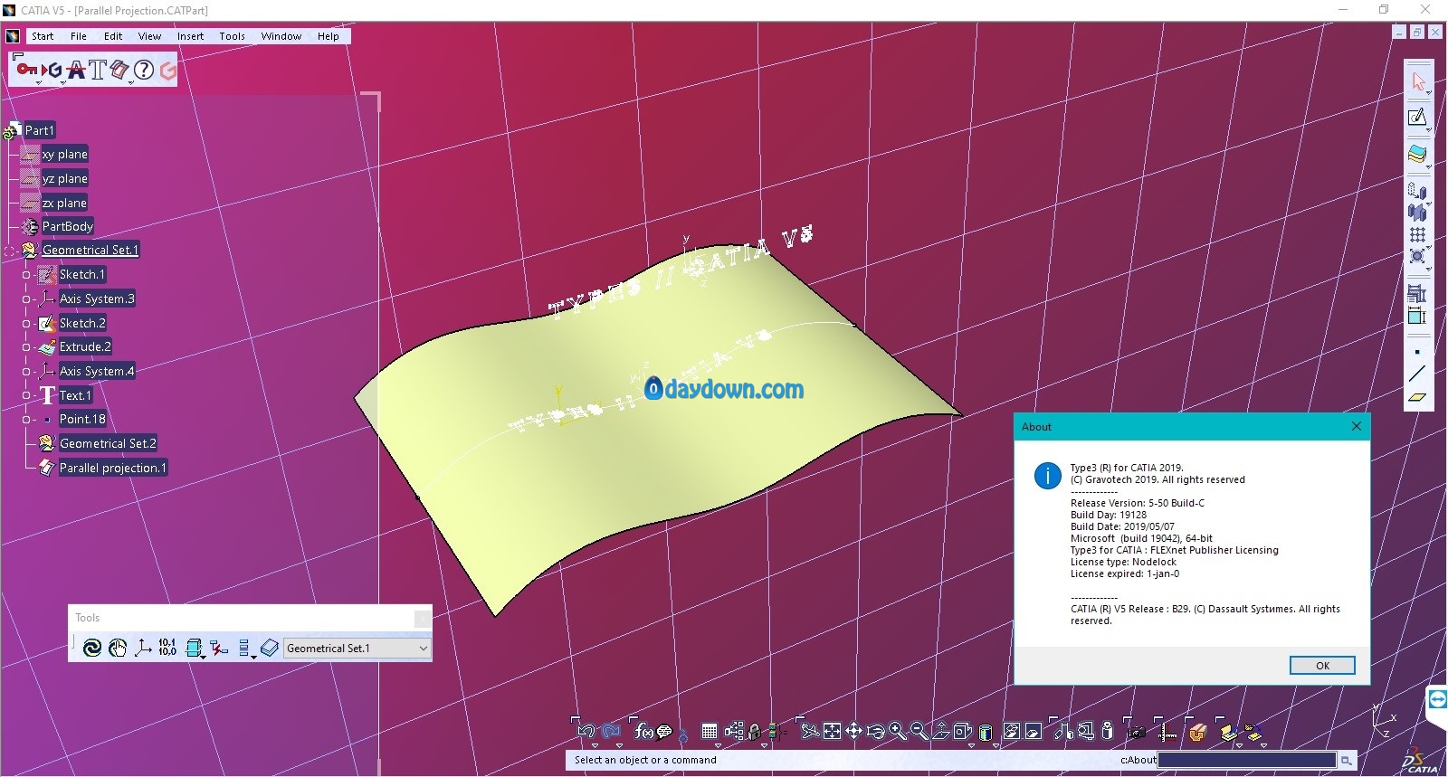This screenshot has width=1448, height=777.
Task: Click the Select arrow tool
Action: pyautogui.click(x=1418, y=81)
